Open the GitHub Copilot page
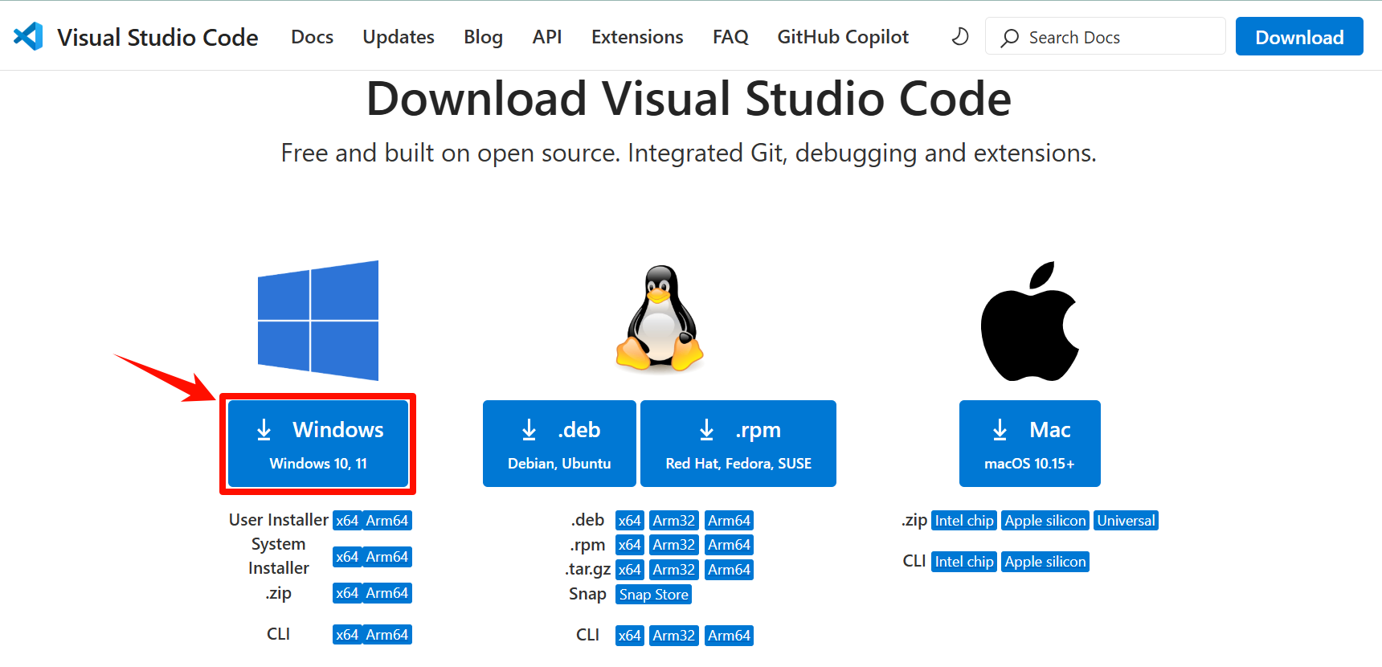The image size is (1382, 667). pyautogui.click(x=843, y=37)
